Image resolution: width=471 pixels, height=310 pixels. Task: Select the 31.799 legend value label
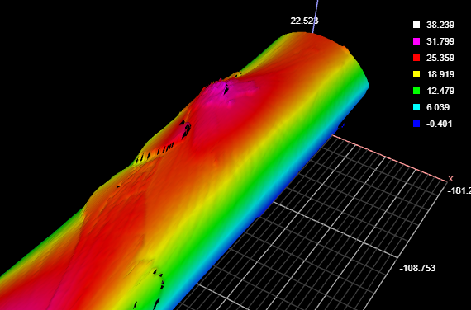[440, 41]
